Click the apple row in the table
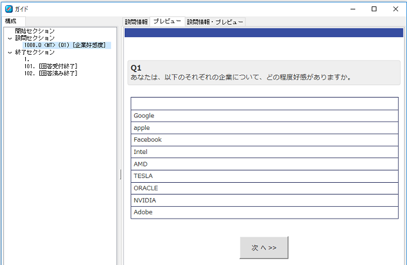Viewport: 407px width, 265px height. pyautogui.click(x=265, y=128)
